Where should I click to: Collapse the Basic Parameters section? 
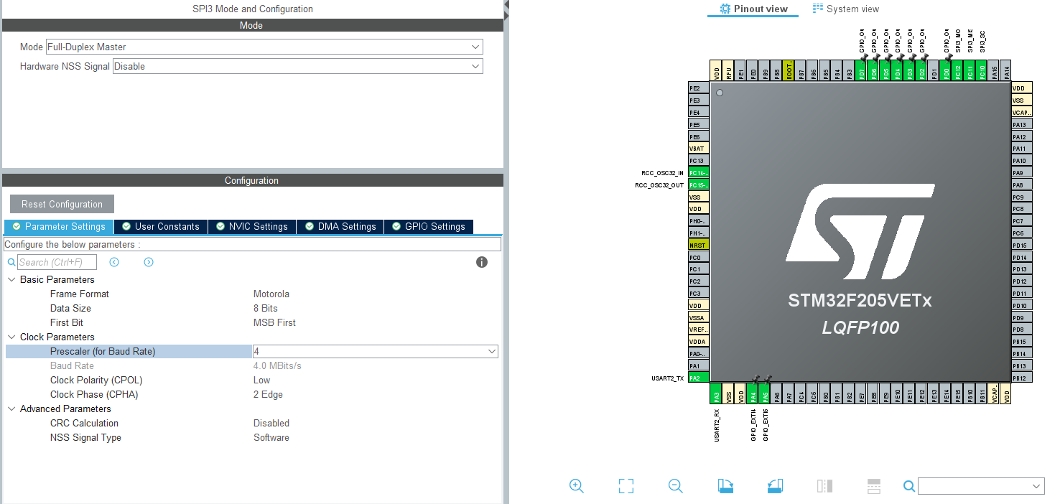pos(11,279)
